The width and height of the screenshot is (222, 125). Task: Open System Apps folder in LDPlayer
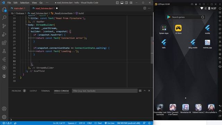[164, 30]
